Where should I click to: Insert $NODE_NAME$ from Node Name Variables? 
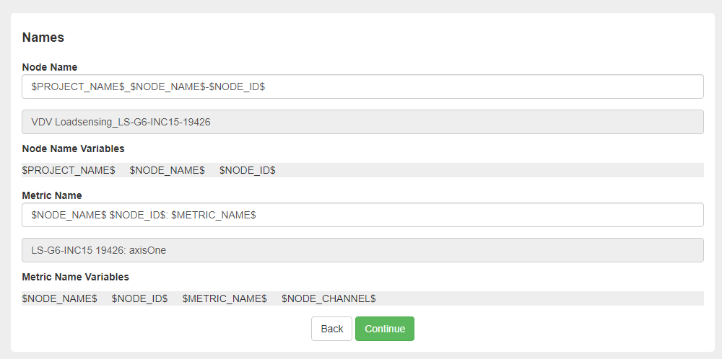point(168,170)
